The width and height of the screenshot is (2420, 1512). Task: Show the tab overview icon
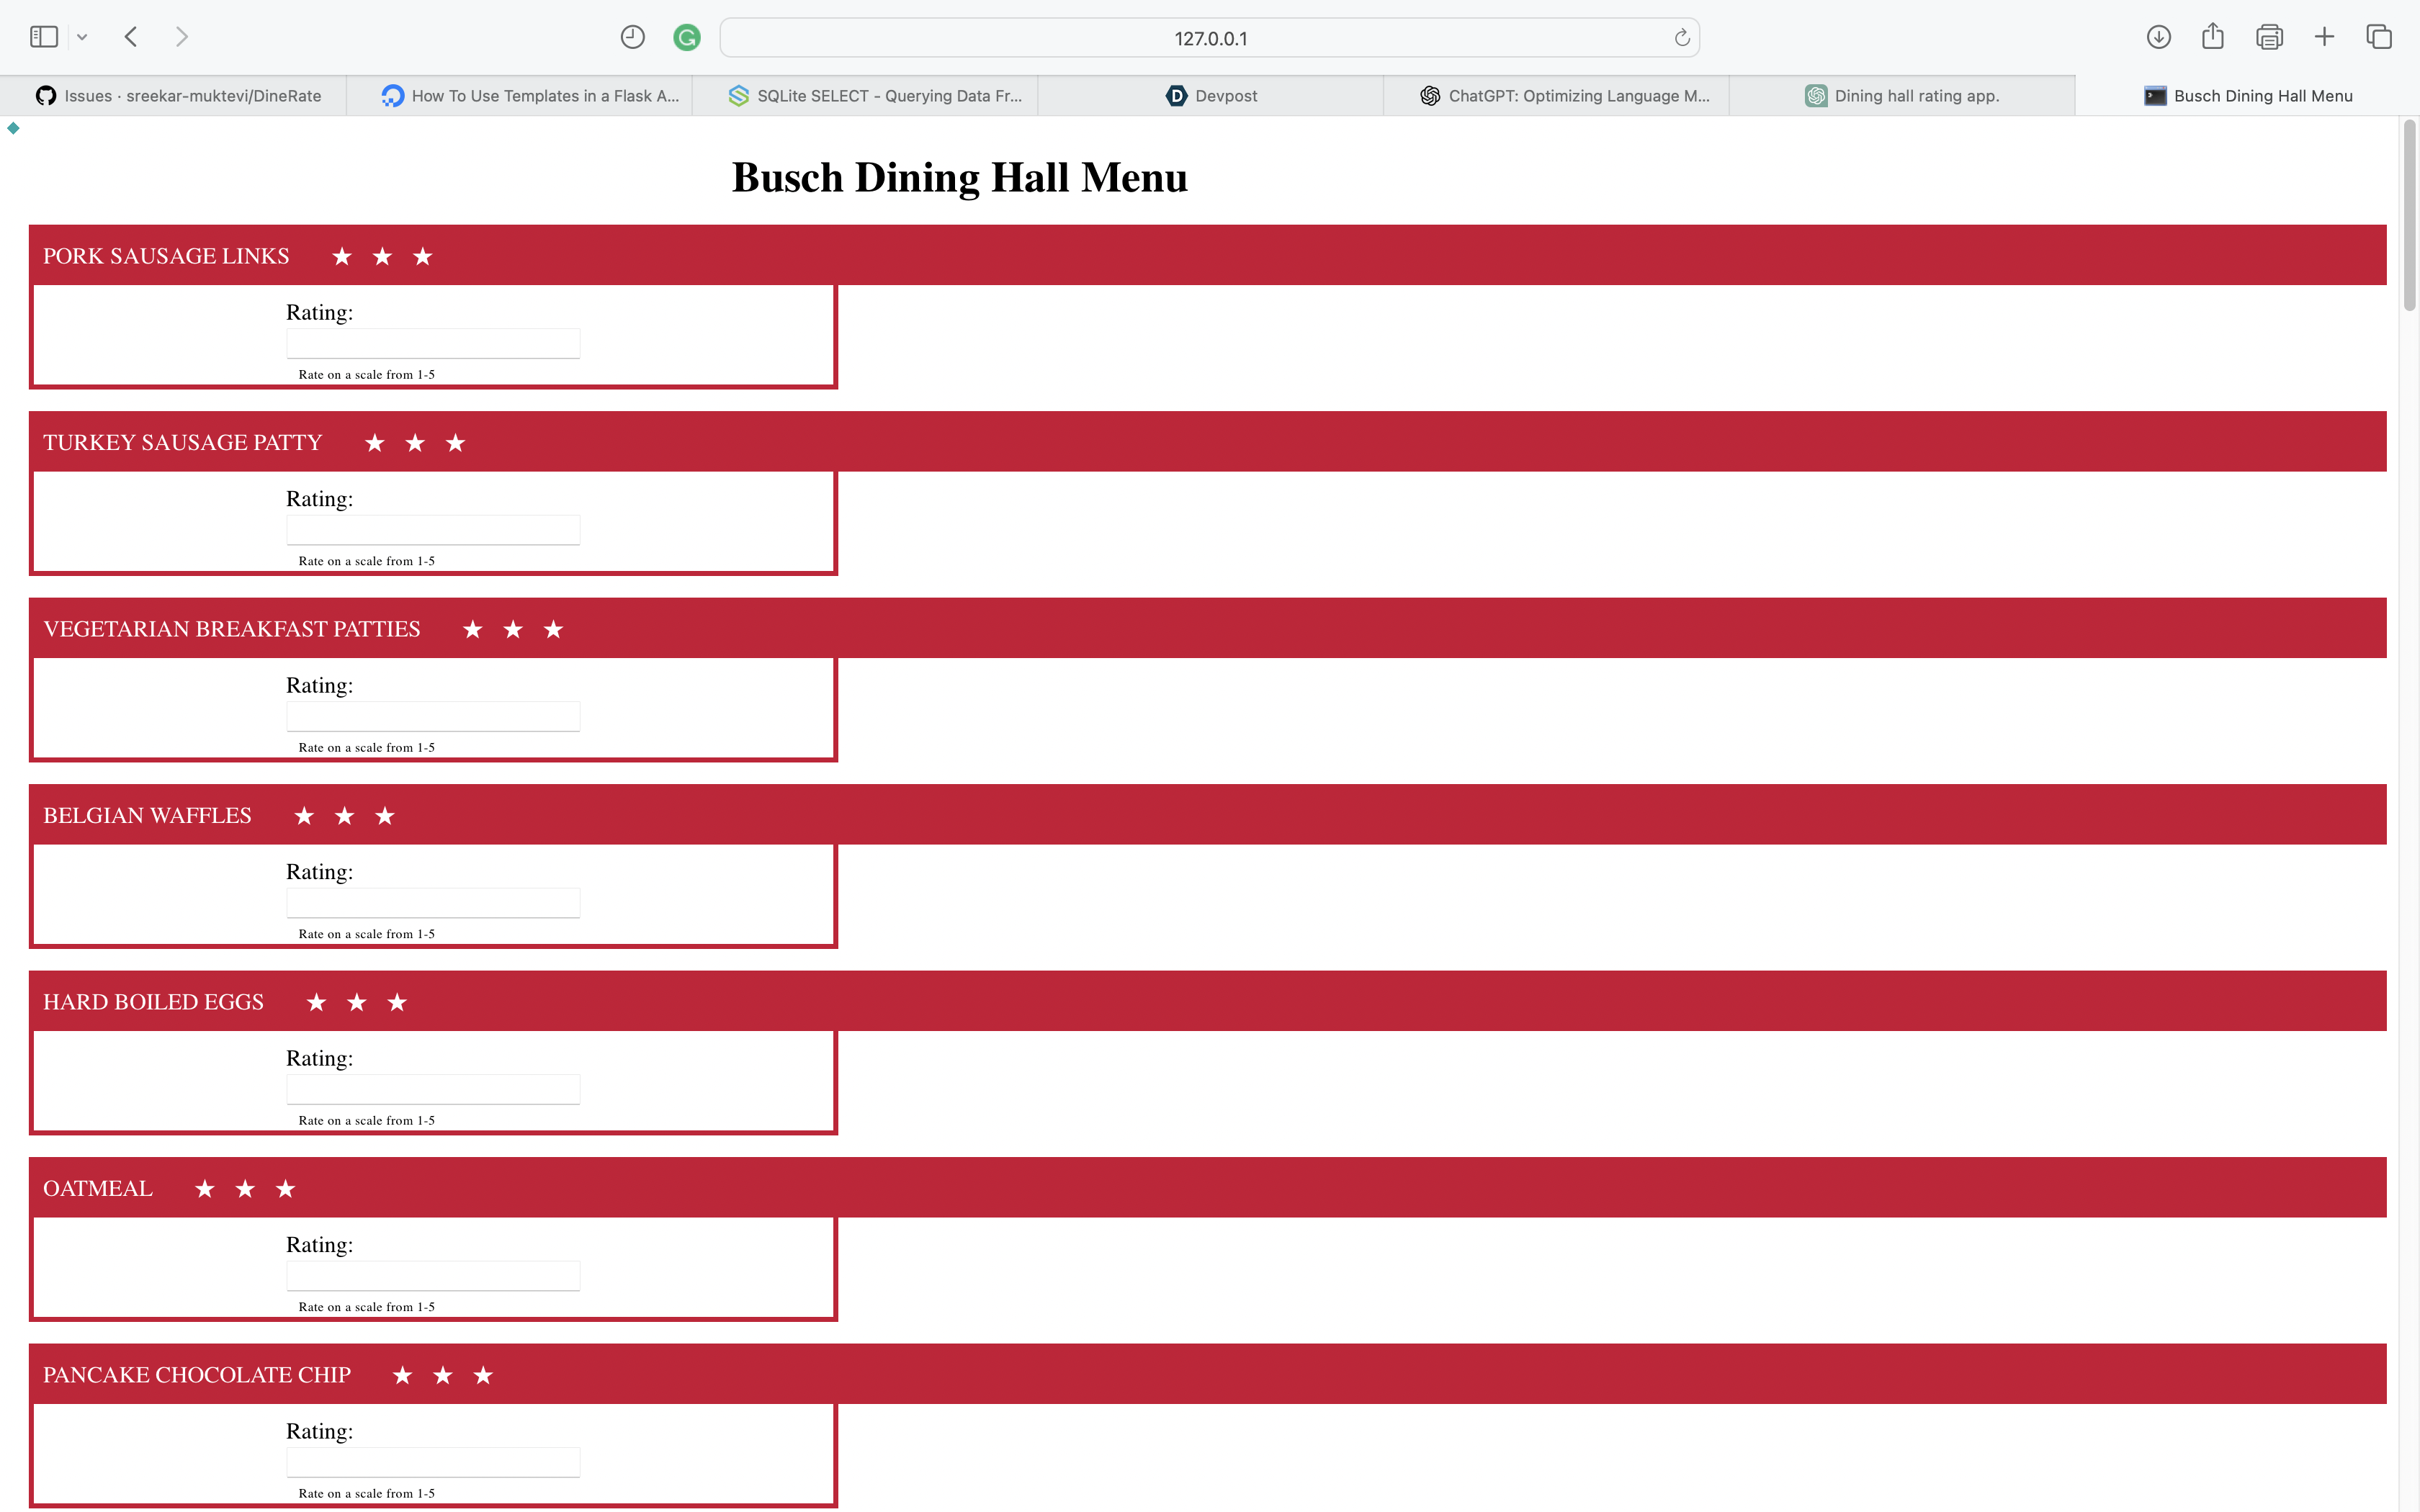[2378, 37]
